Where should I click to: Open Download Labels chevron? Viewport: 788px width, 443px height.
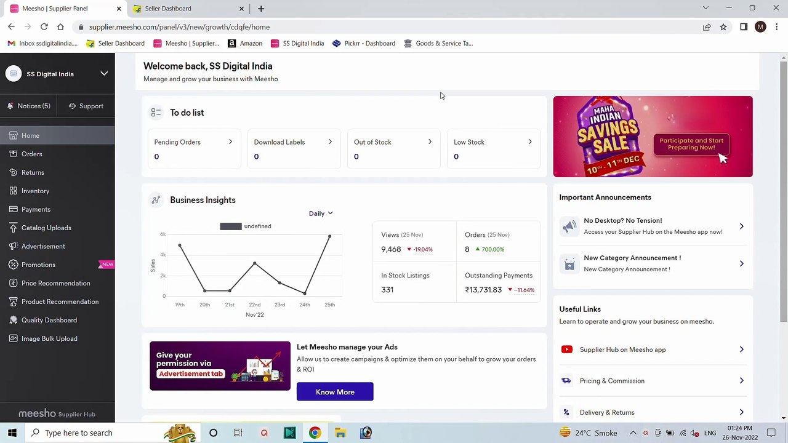click(330, 142)
